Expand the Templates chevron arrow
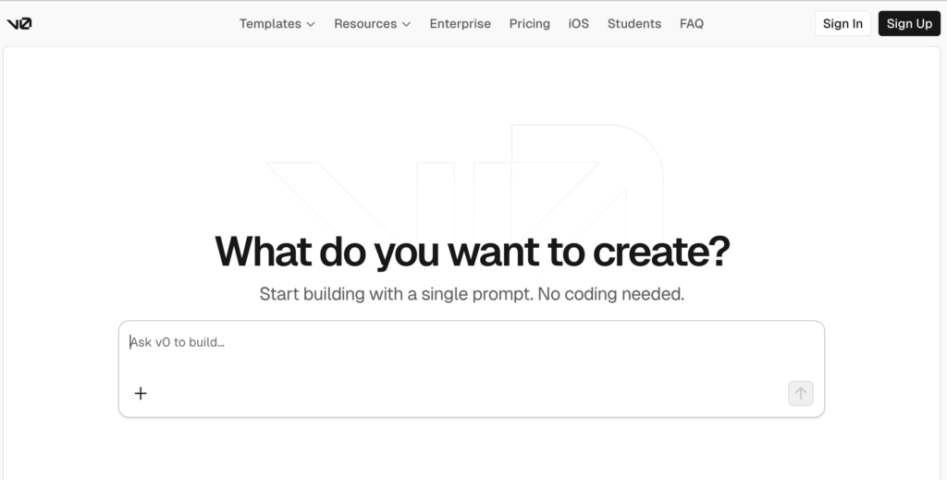Image resolution: width=947 pixels, height=480 pixels. (311, 24)
